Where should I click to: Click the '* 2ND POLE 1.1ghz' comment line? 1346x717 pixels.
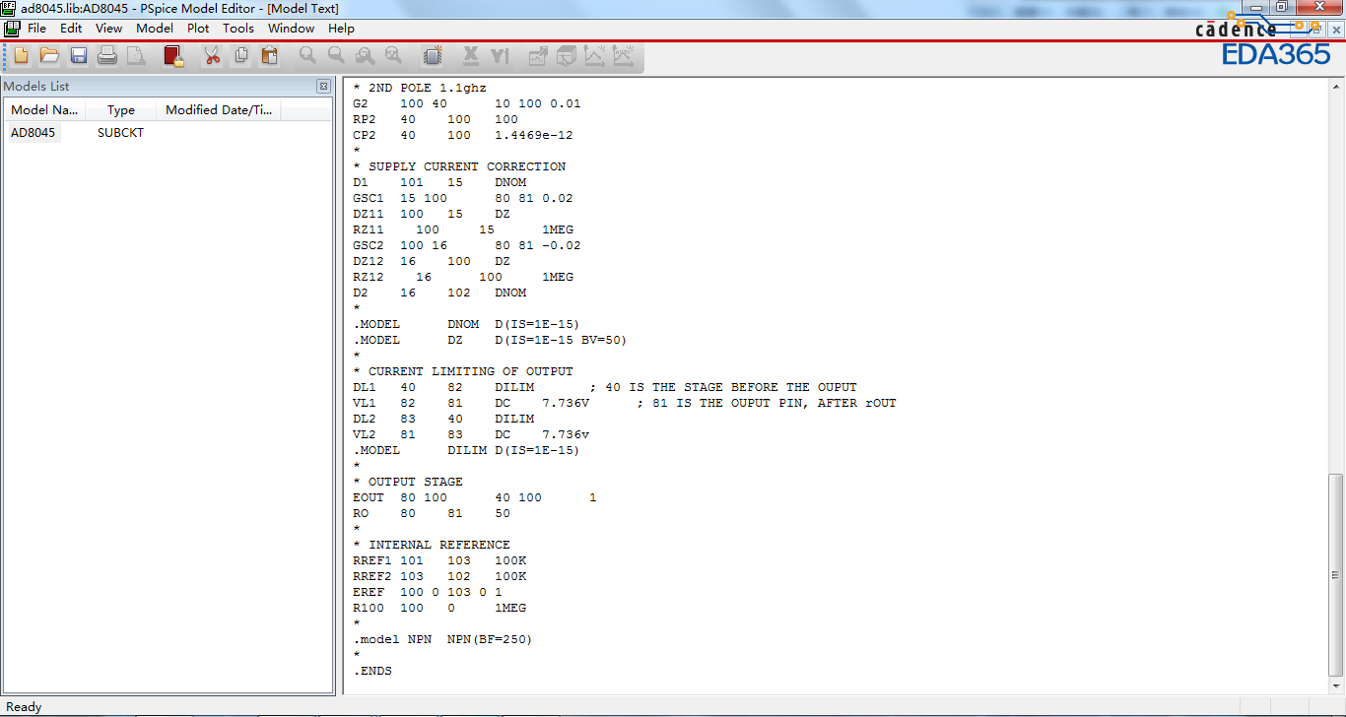420,88
